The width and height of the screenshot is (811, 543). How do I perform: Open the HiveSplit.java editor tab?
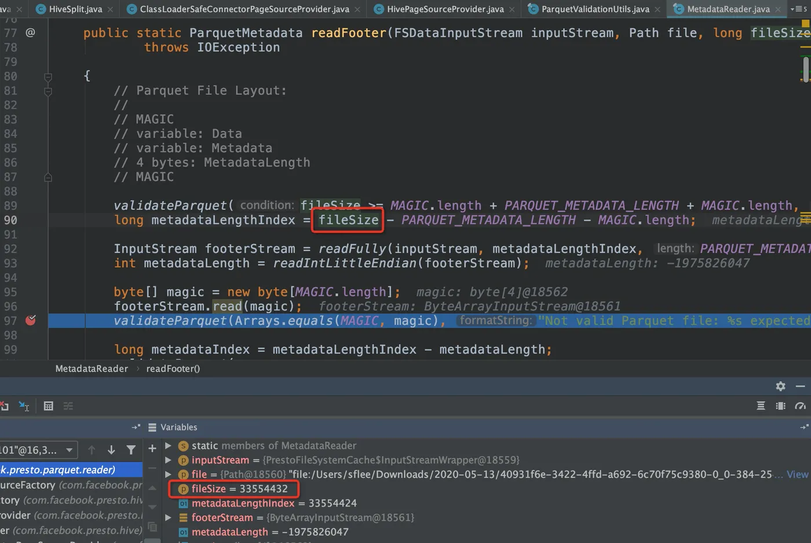tap(75, 9)
